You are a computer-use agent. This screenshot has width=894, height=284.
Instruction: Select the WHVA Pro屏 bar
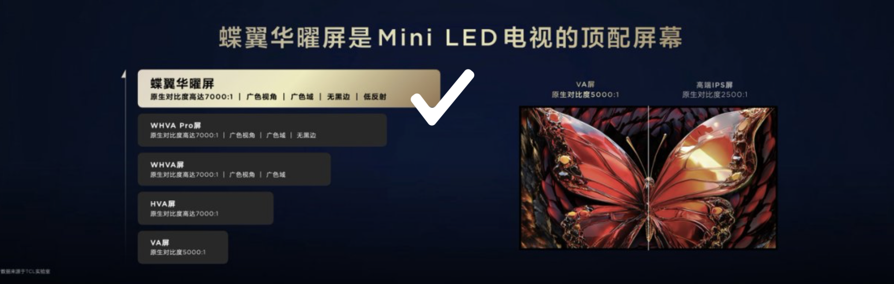point(262,130)
